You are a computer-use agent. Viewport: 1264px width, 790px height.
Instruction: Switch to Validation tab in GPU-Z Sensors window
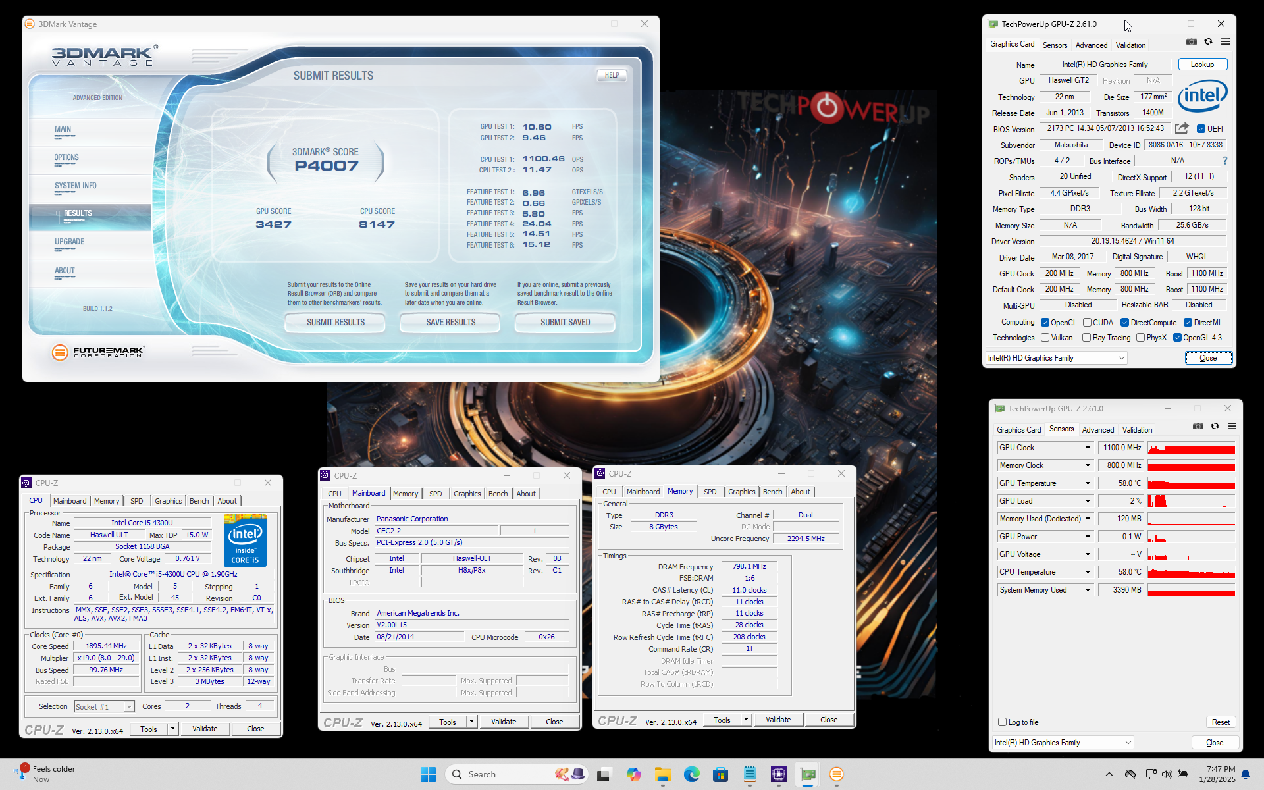click(1137, 430)
